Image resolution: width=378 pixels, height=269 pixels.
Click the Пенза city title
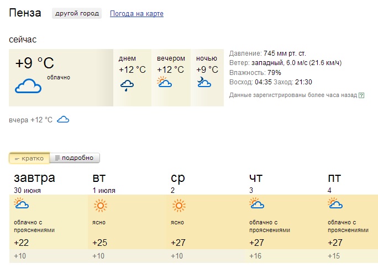pyautogui.click(x=25, y=13)
